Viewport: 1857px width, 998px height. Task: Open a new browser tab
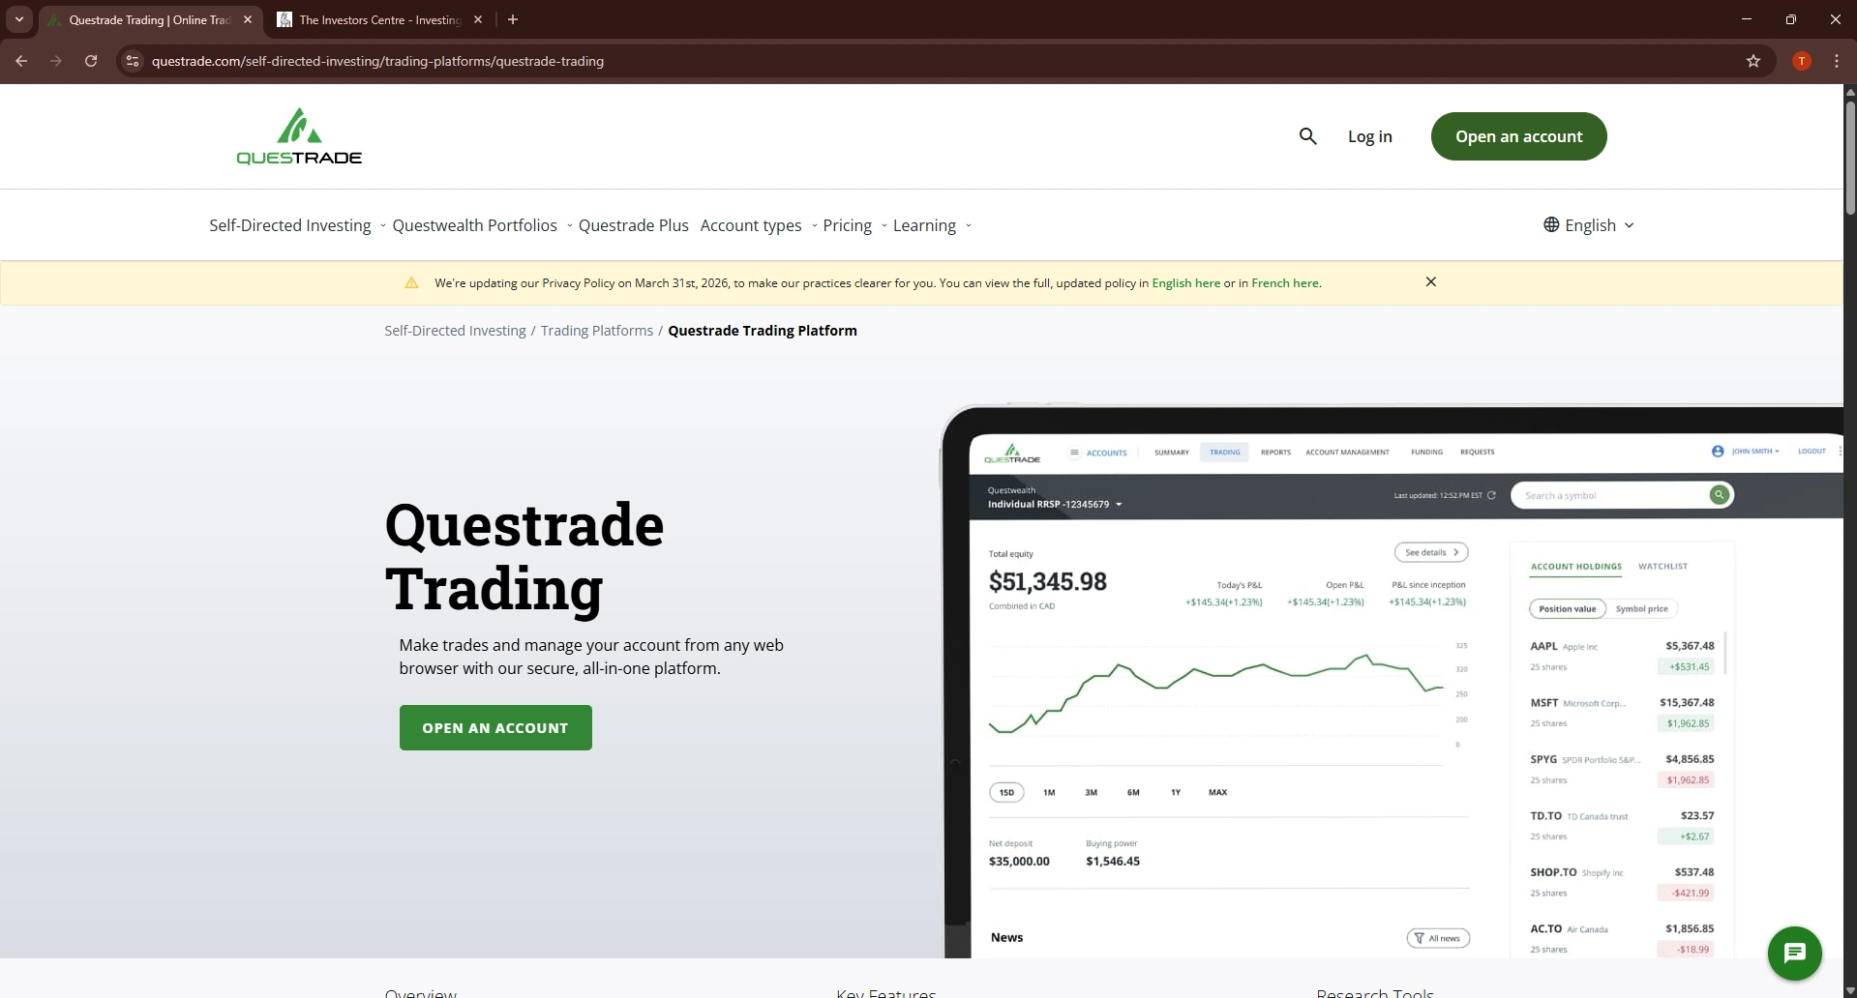pyautogui.click(x=513, y=19)
